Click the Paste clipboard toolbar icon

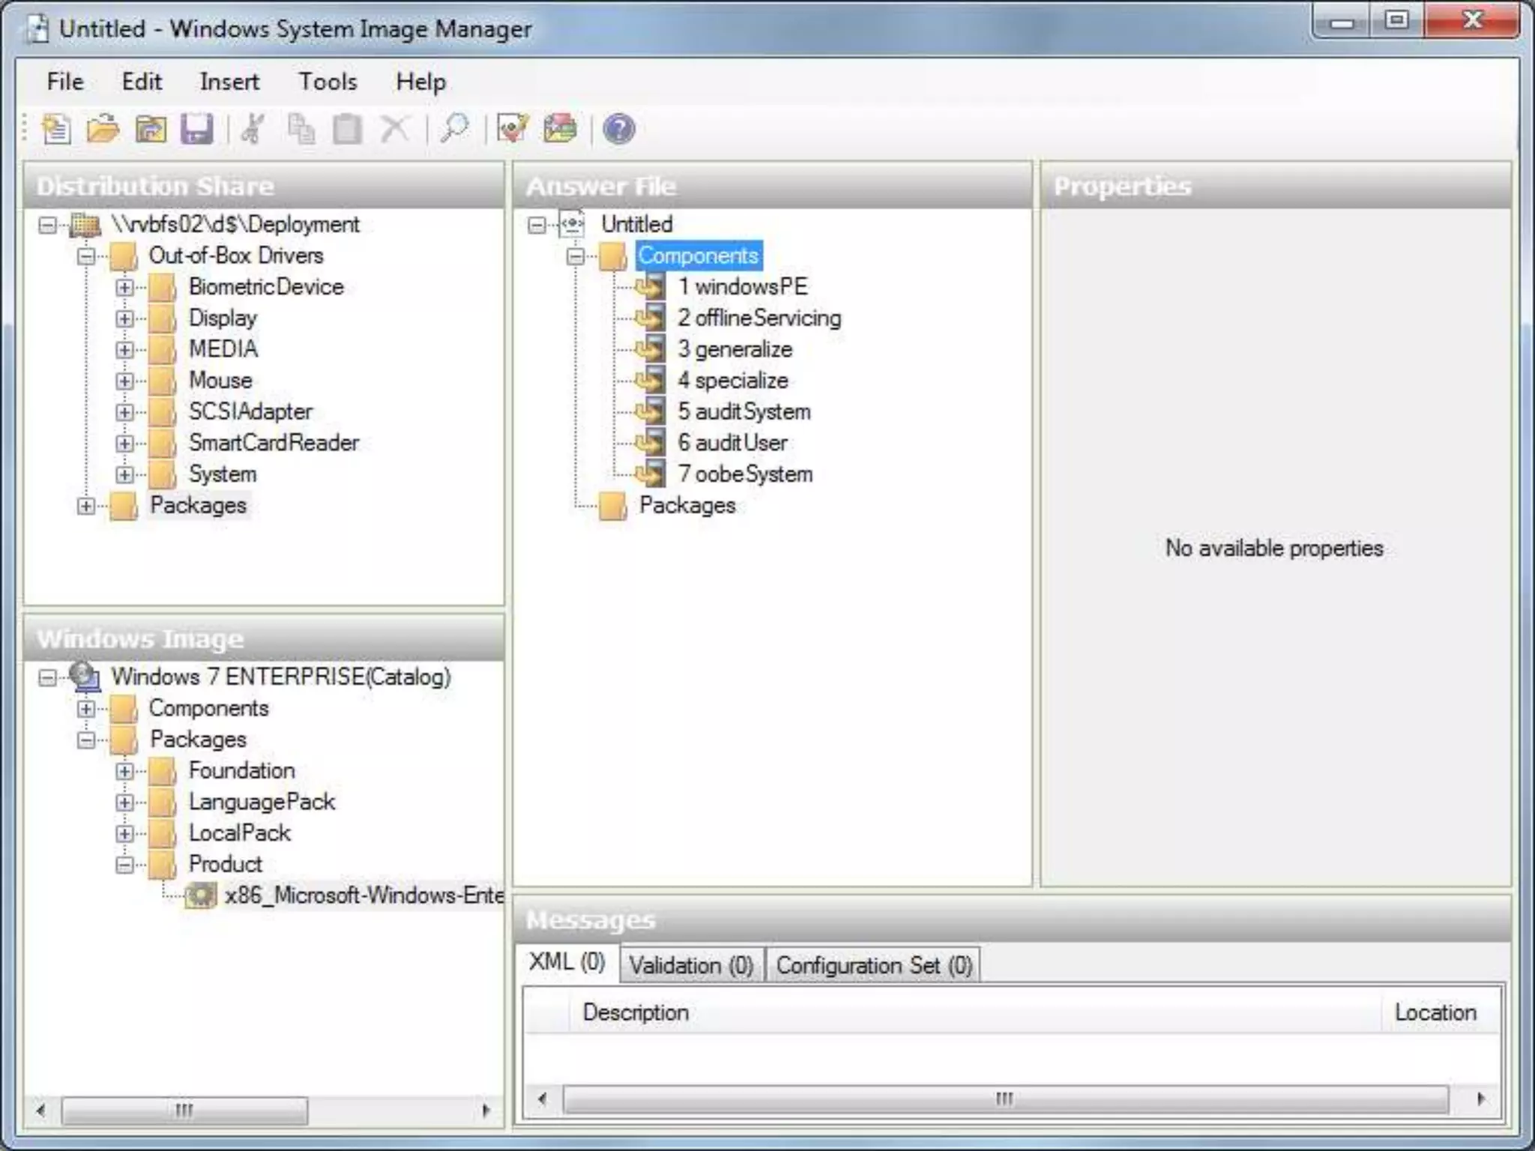[347, 129]
